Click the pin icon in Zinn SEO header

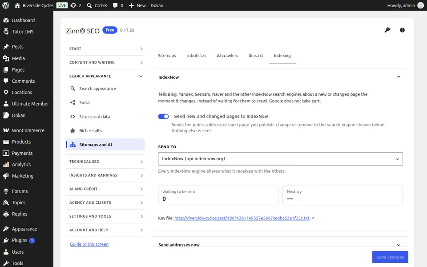pos(387,30)
